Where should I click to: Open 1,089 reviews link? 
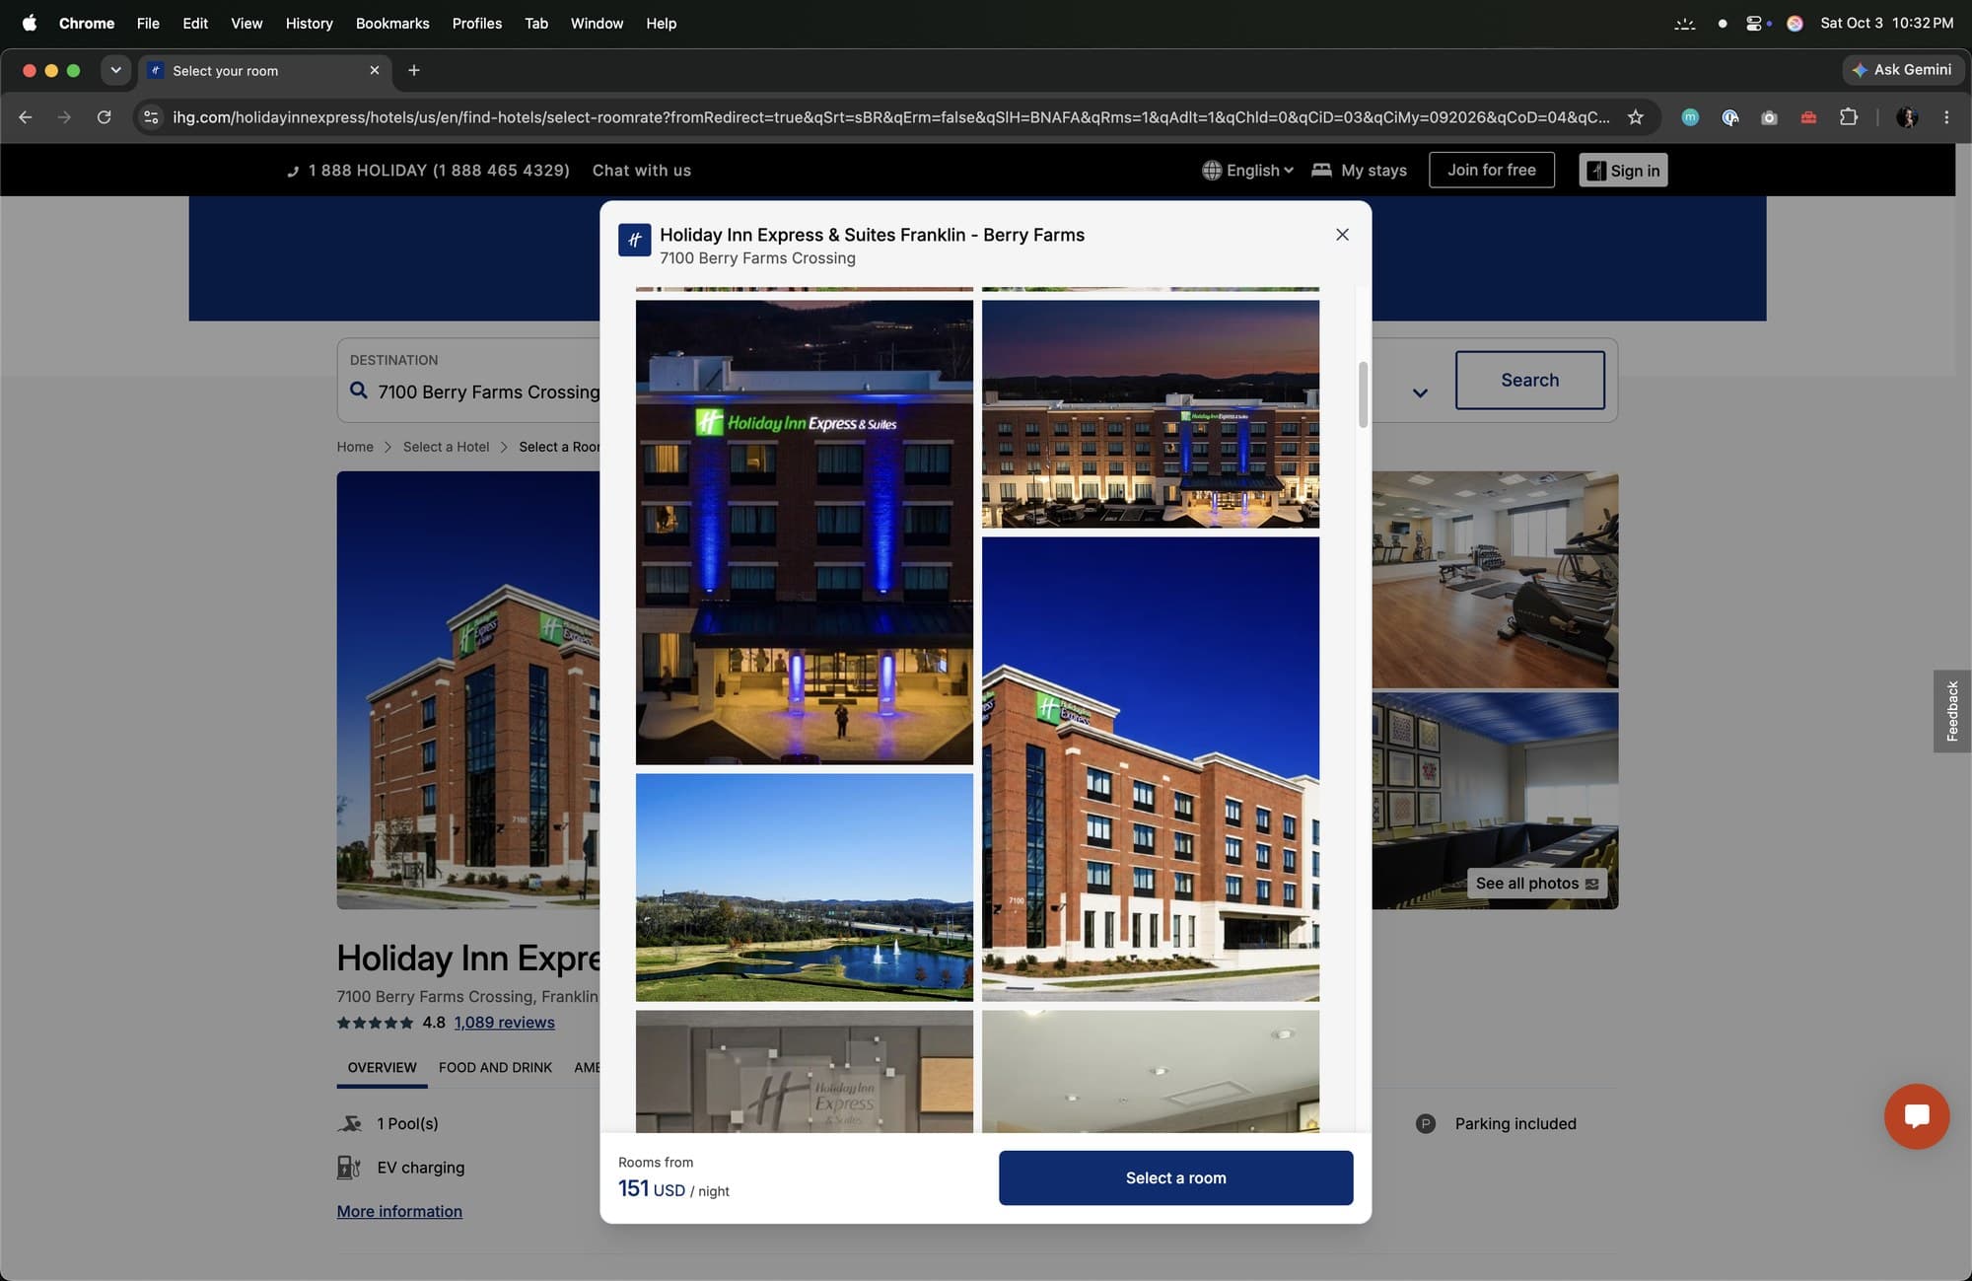tap(504, 1023)
